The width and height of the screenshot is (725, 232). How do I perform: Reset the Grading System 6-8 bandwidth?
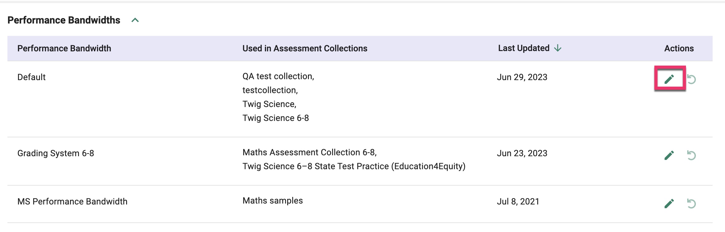692,155
